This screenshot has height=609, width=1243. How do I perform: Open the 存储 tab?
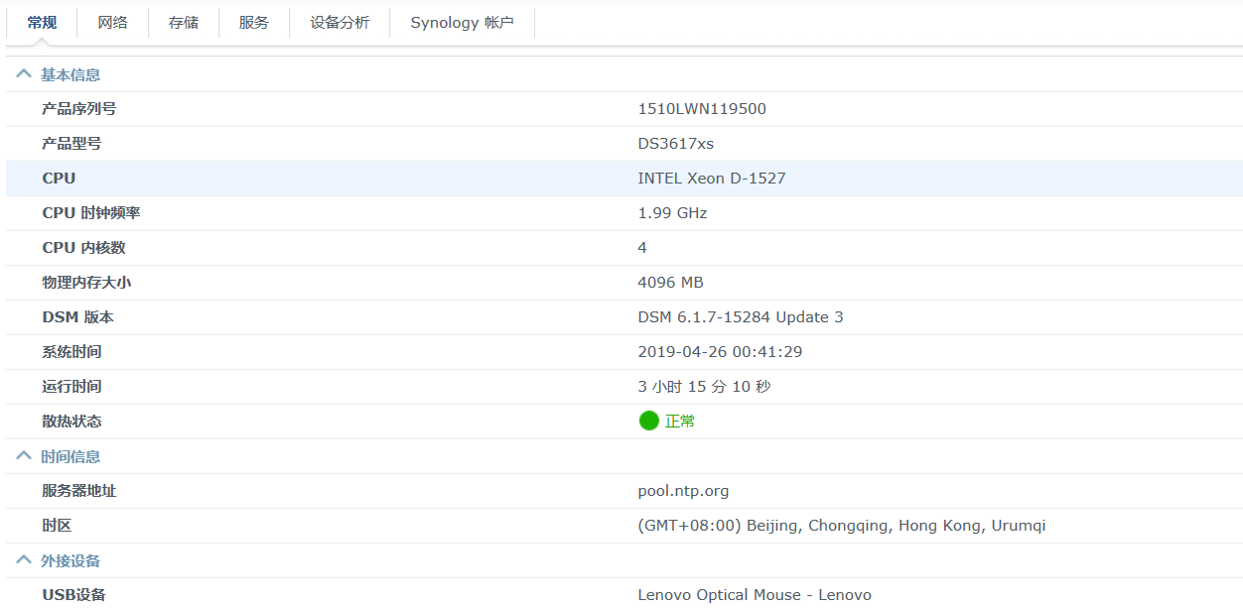click(x=183, y=22)
